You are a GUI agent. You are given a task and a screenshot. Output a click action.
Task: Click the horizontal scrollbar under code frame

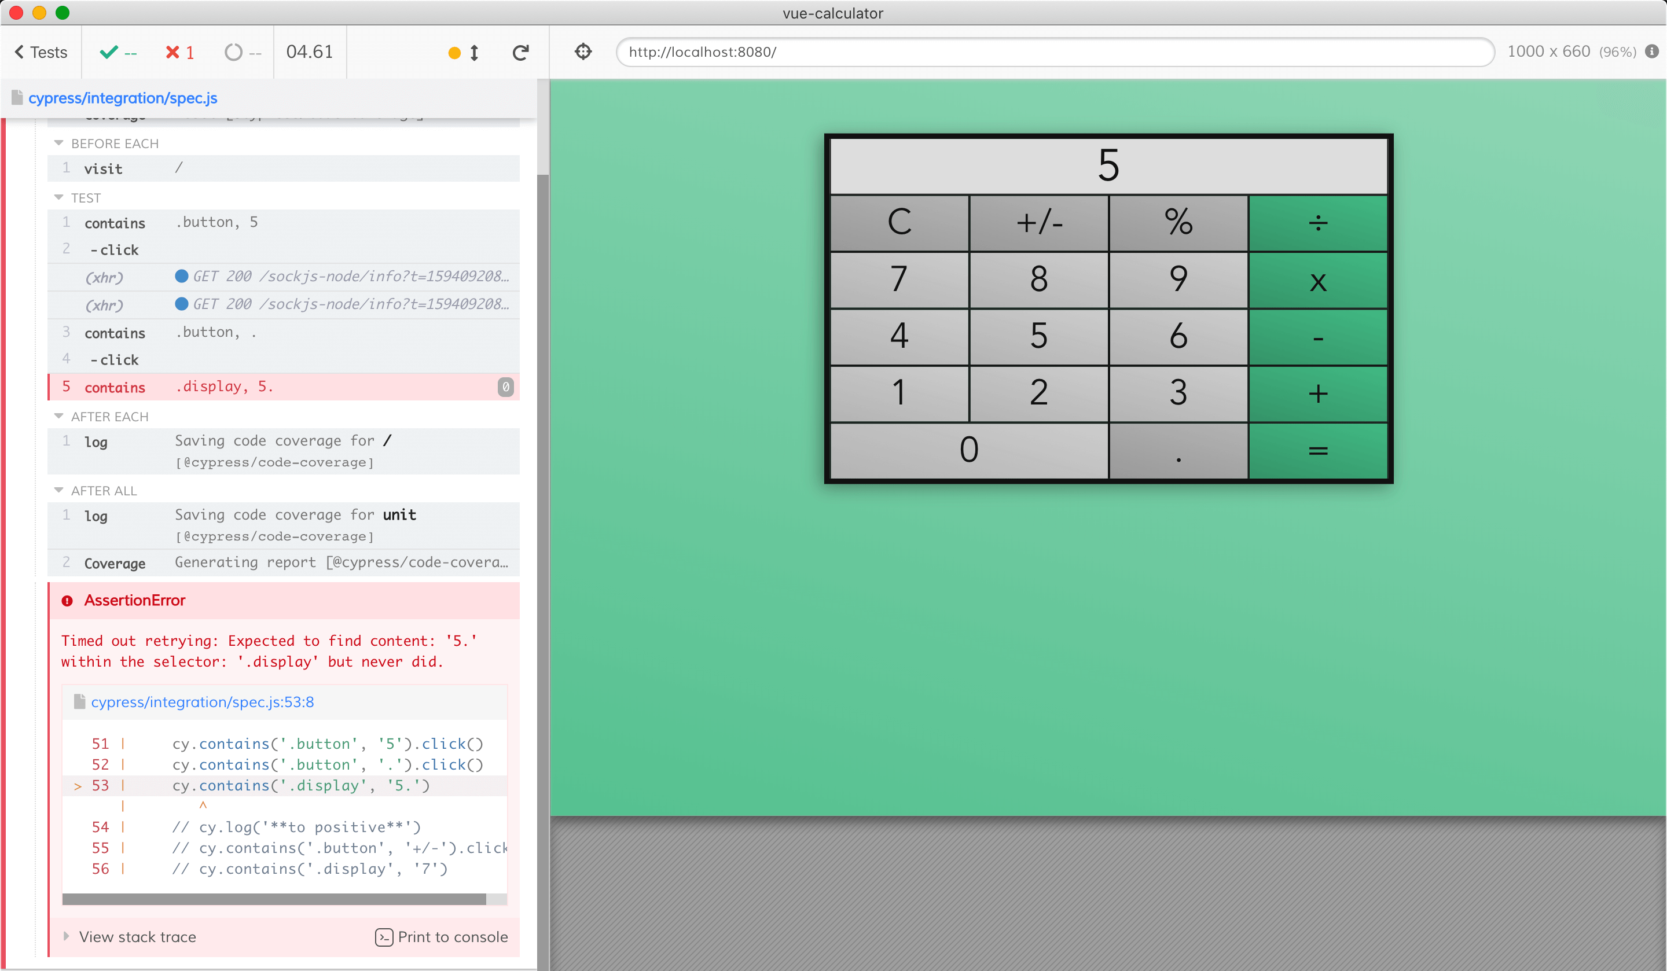pos(274,899)
